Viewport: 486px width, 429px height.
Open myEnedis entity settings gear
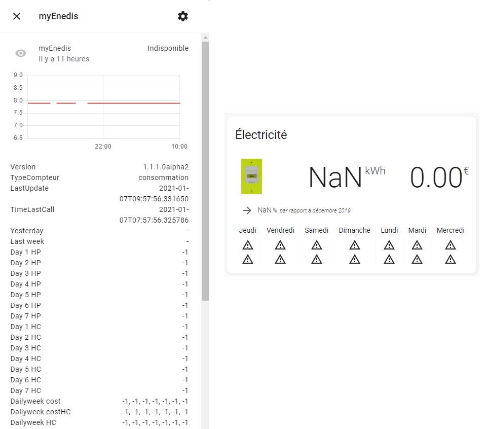[x=183, y=16]
